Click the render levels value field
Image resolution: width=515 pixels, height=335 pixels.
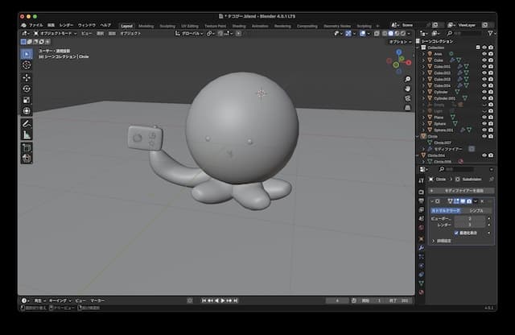tap(470, 225)
